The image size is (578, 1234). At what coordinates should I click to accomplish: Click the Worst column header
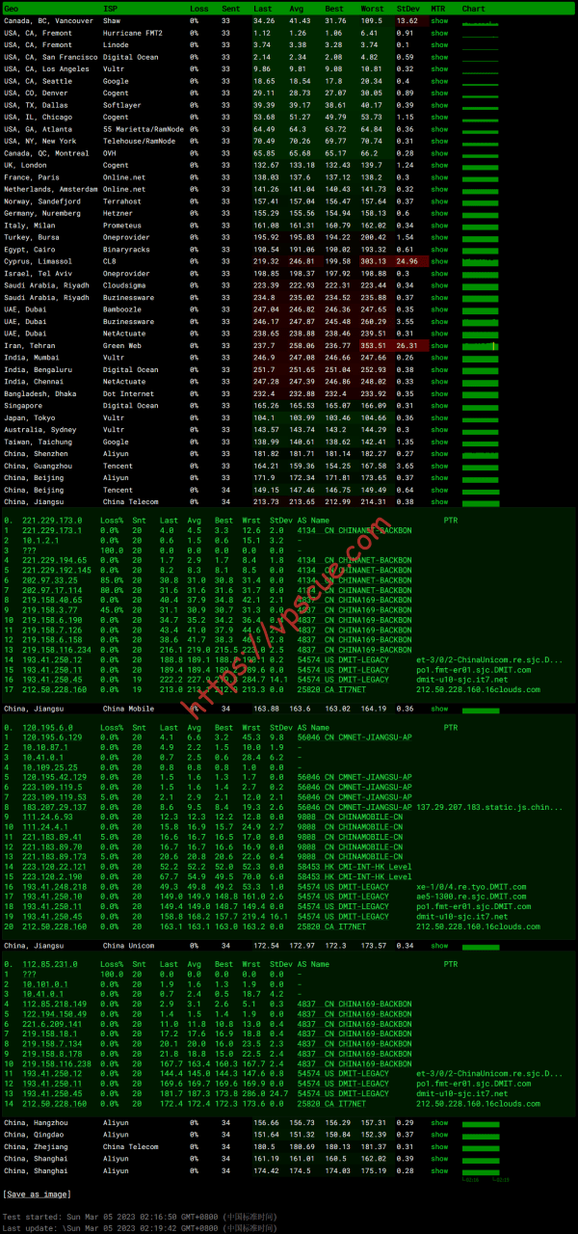point(372,8)
